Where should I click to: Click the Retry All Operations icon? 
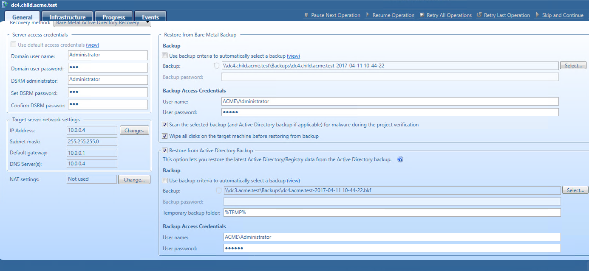tap(422, 15)
